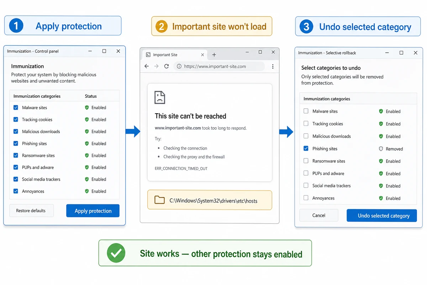Maximize the Immunization Control panel window
Screen dimensions: 427x285
(104, 51)
